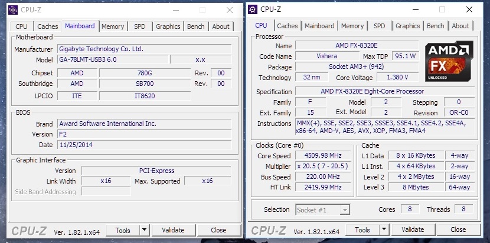Click L1 Data 8 x 16 KBytes value
The height and width of the screenshot is (243, 490).
[416, 155]
